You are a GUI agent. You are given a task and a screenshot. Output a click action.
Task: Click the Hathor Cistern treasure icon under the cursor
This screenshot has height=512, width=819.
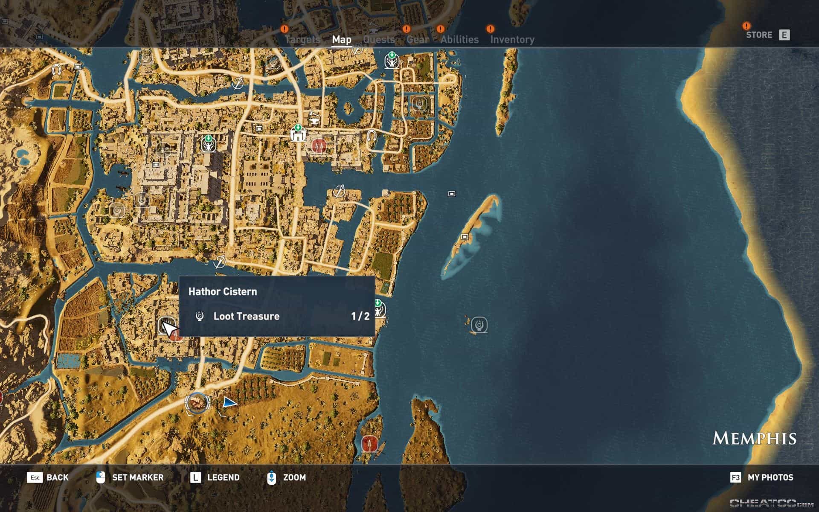click(x=167, y=325)
